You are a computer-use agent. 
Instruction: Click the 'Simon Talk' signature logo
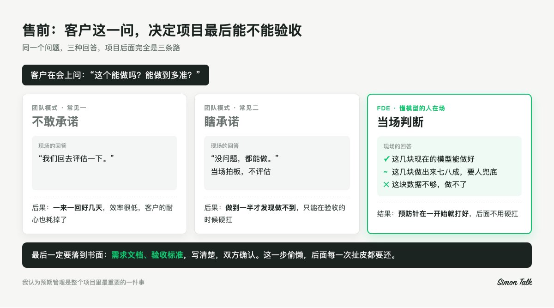[x=514, y=282]
